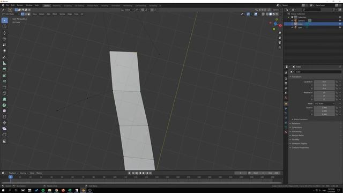Open the Modifiers wrench properties tab
Image resolution: width=343 pixels, height=193 pixels.
(x=286, y=108)
